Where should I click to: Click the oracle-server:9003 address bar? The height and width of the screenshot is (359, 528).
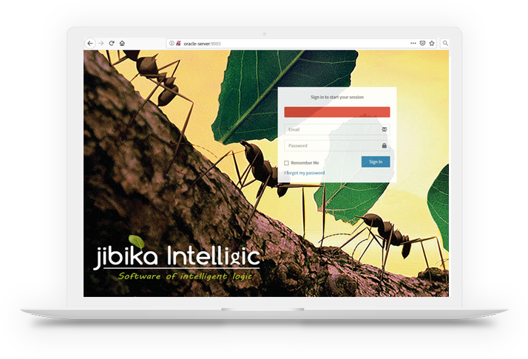coord(302,44)
